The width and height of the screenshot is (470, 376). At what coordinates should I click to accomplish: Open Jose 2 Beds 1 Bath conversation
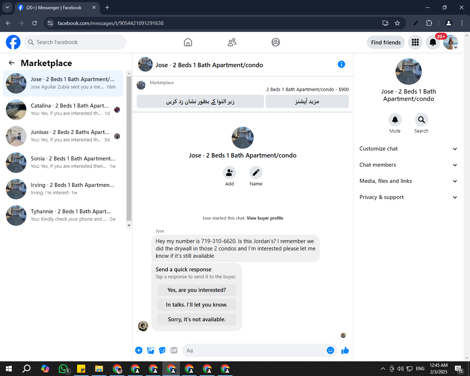click(63, 83)
